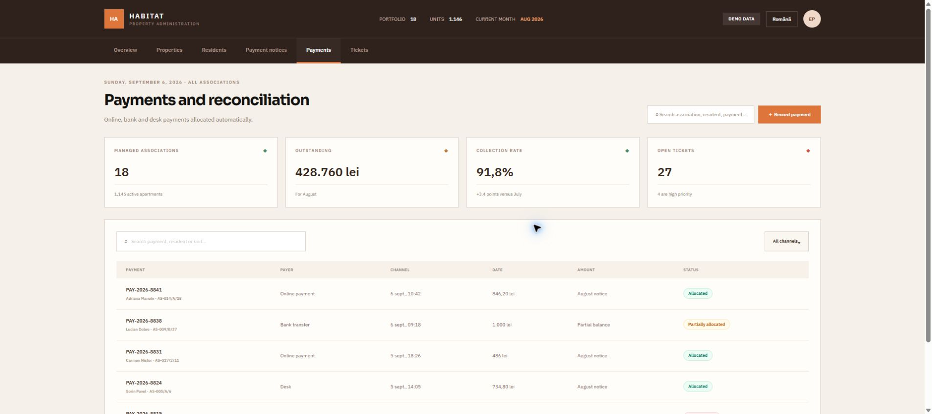Image resolution: width=932 pixels, height=414 pixels.
Task: Click the Open Tickets value 27
Action: [x=664, y=172]
